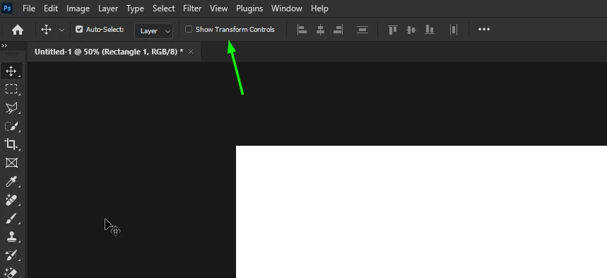Viewport: 607px width, 278px height.
Task: Open the Select menu
Action: click(164, 8)
